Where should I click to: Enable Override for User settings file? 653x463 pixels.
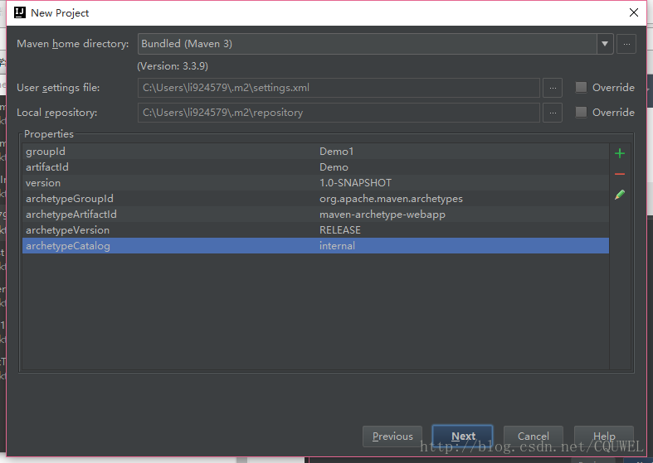581,87
